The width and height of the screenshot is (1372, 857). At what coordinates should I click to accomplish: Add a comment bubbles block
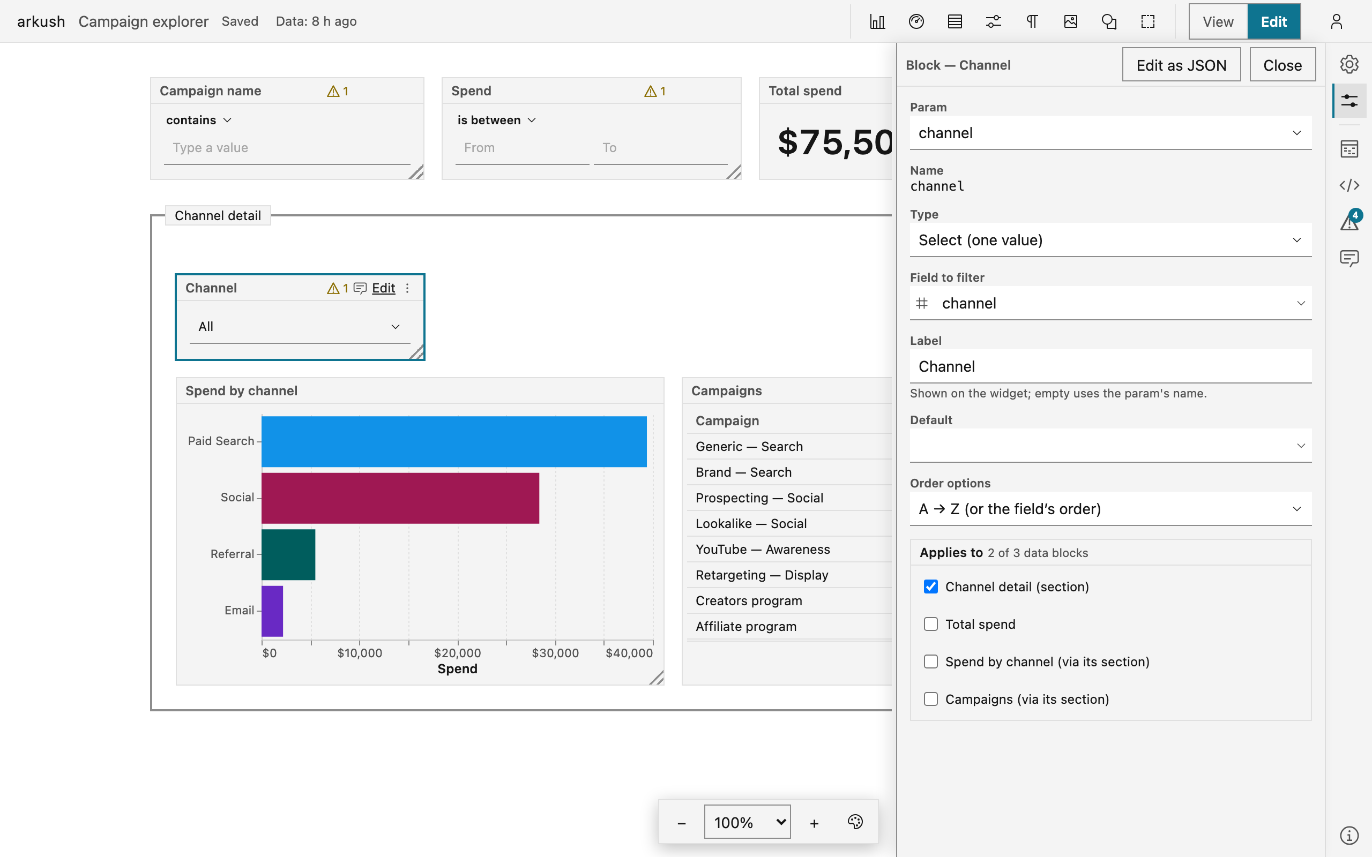(x=1109, y=21)
